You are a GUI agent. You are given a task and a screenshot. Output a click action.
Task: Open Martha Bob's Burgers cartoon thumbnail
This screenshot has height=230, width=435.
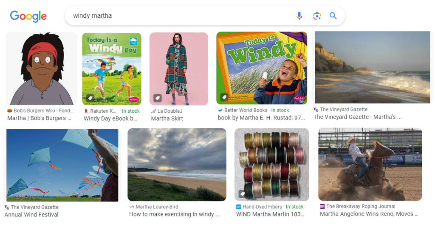[42, 68]
